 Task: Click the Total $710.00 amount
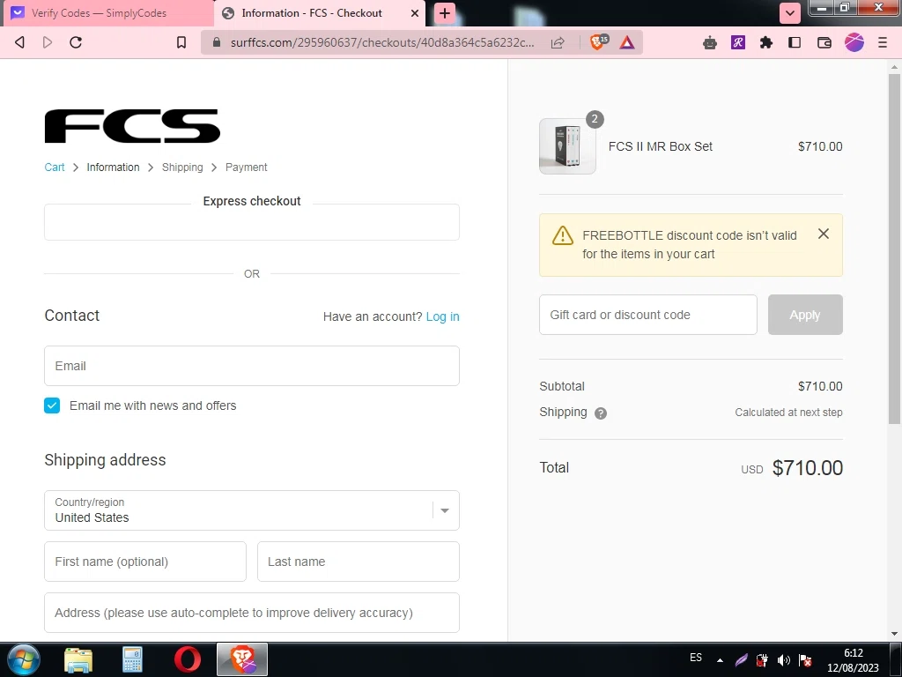807,467
